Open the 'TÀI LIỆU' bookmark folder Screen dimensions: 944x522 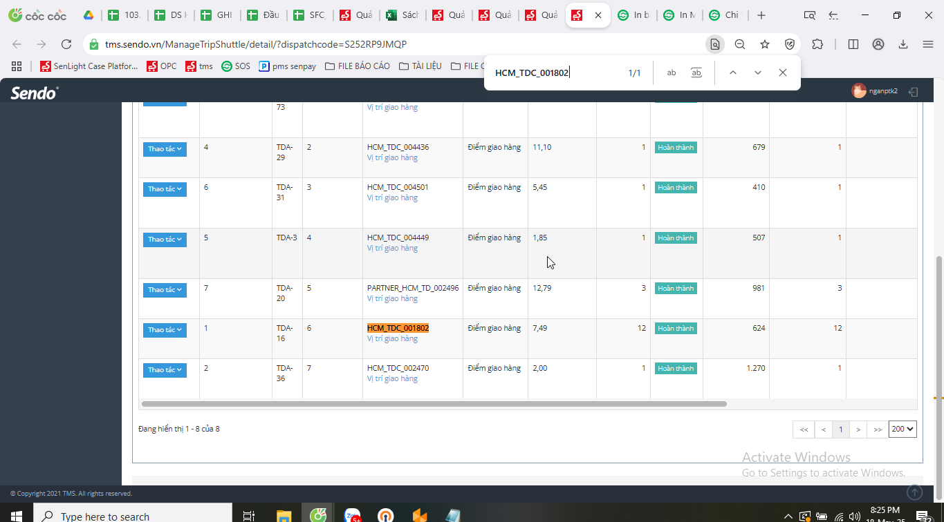pos(420,66)
